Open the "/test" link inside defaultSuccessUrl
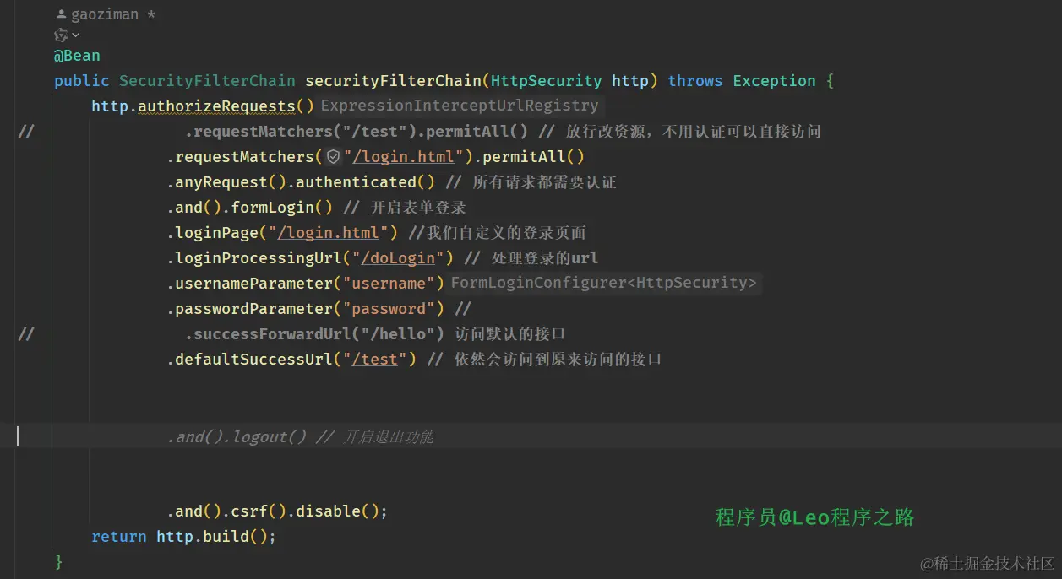Viewport: 1062px width, 579px height. [374, 360]
